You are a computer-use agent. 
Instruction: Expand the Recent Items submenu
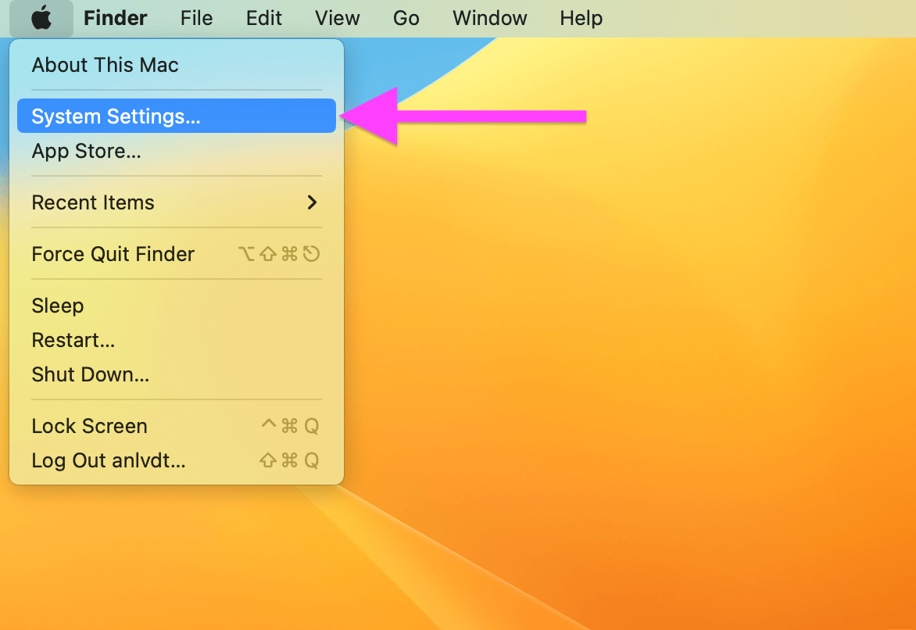coord(93,202)
